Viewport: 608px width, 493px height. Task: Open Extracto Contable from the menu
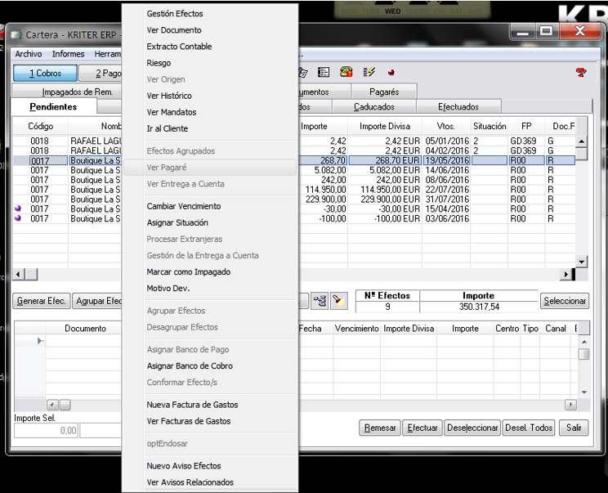(179, 47)
